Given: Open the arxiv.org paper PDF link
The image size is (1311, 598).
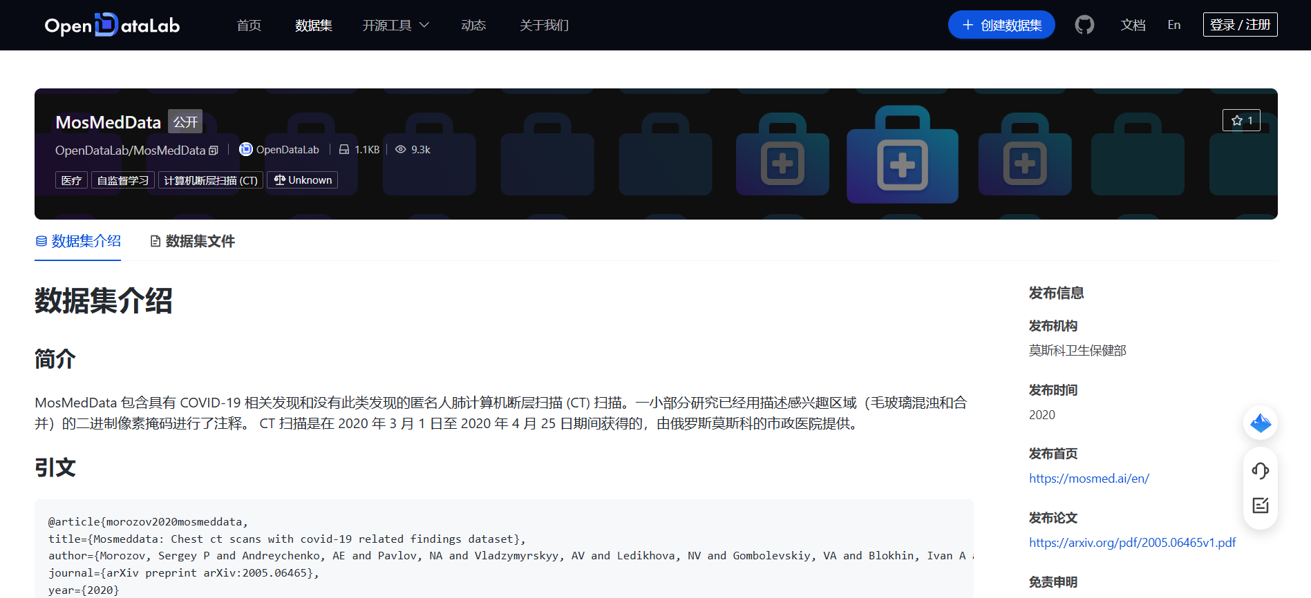Looking at the screenshot, I should [x=1133, y=543].
